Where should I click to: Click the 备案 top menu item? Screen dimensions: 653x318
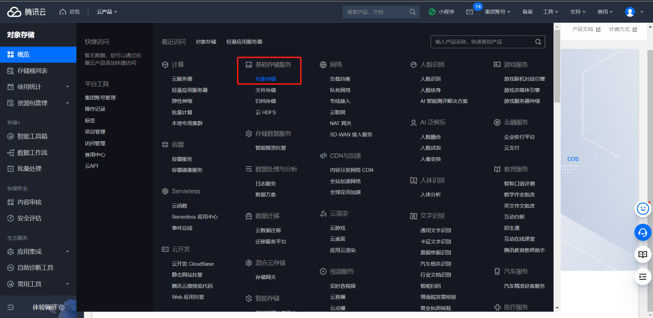pos(527,12)
